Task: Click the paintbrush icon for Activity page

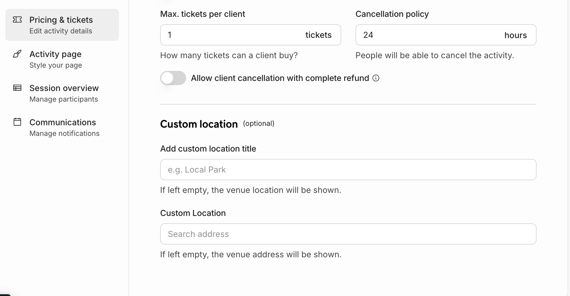Action: pos(17,54)
